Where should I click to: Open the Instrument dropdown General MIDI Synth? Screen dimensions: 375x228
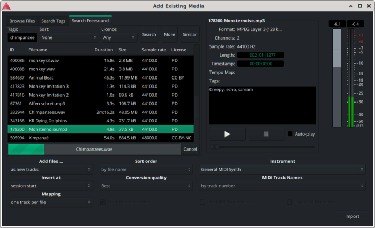[282, 169]
